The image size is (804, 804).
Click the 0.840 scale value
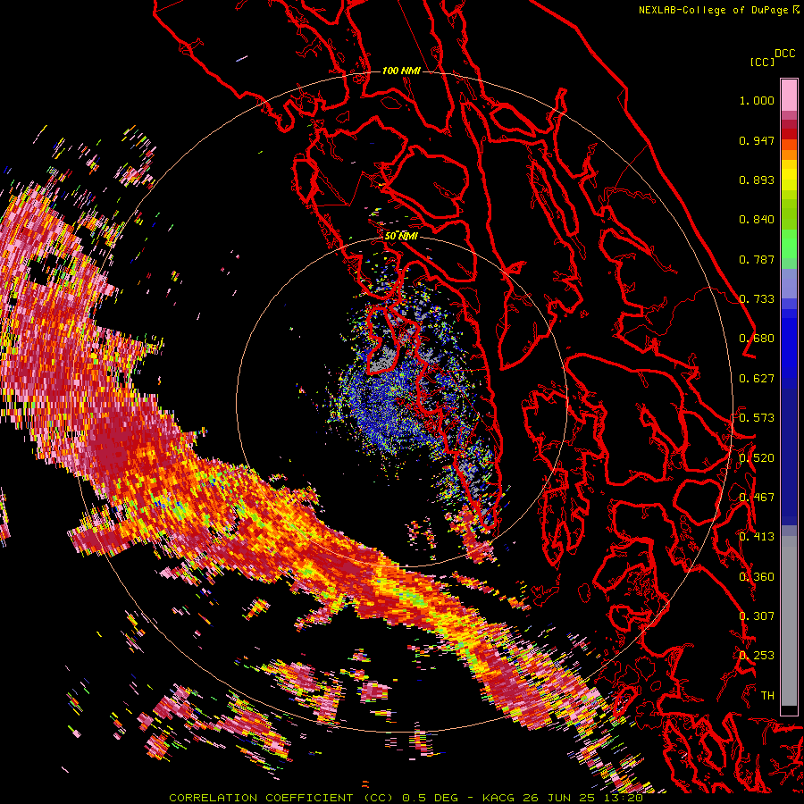757,220
